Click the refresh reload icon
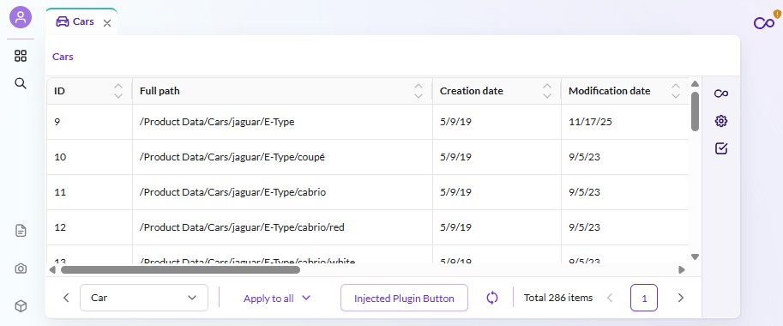This screenshot has width=783, height=326. pos(492,298)
